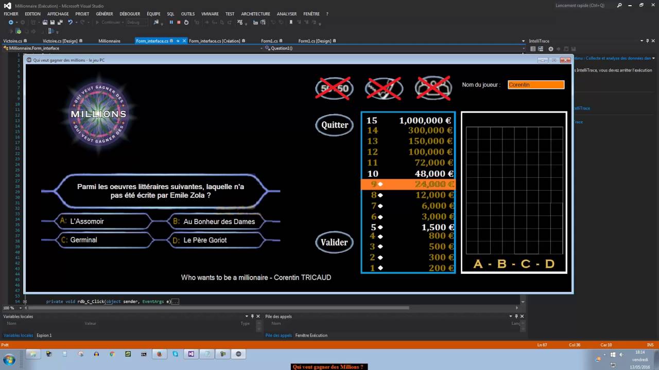Open the FICHIER menu

11,14
